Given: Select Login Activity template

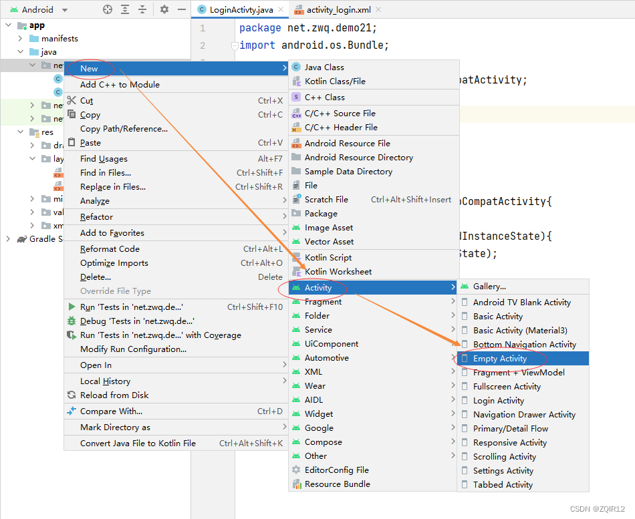Looking at the screenshot, I should tap(523, 400).
